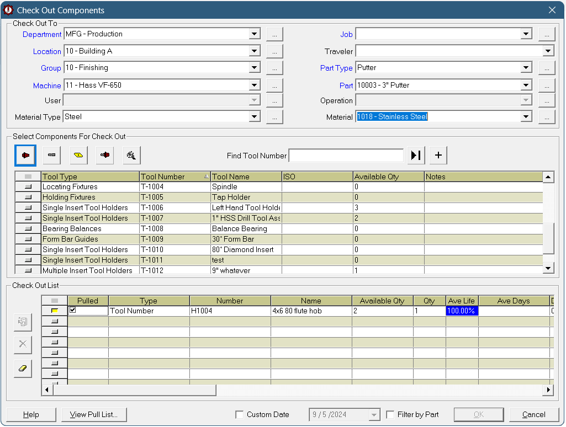The width and height of the screenshot is (566, 427).
Task: Enable the Custom Date checkbox
Action: pos(240,415)
